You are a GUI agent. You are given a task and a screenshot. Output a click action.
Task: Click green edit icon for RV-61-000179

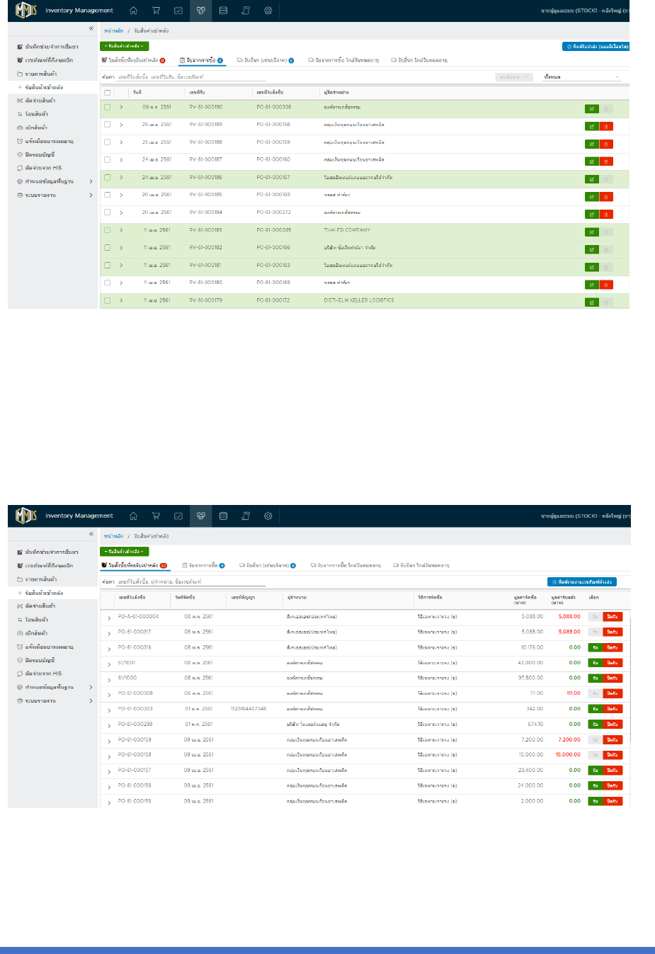pos(592,302)
